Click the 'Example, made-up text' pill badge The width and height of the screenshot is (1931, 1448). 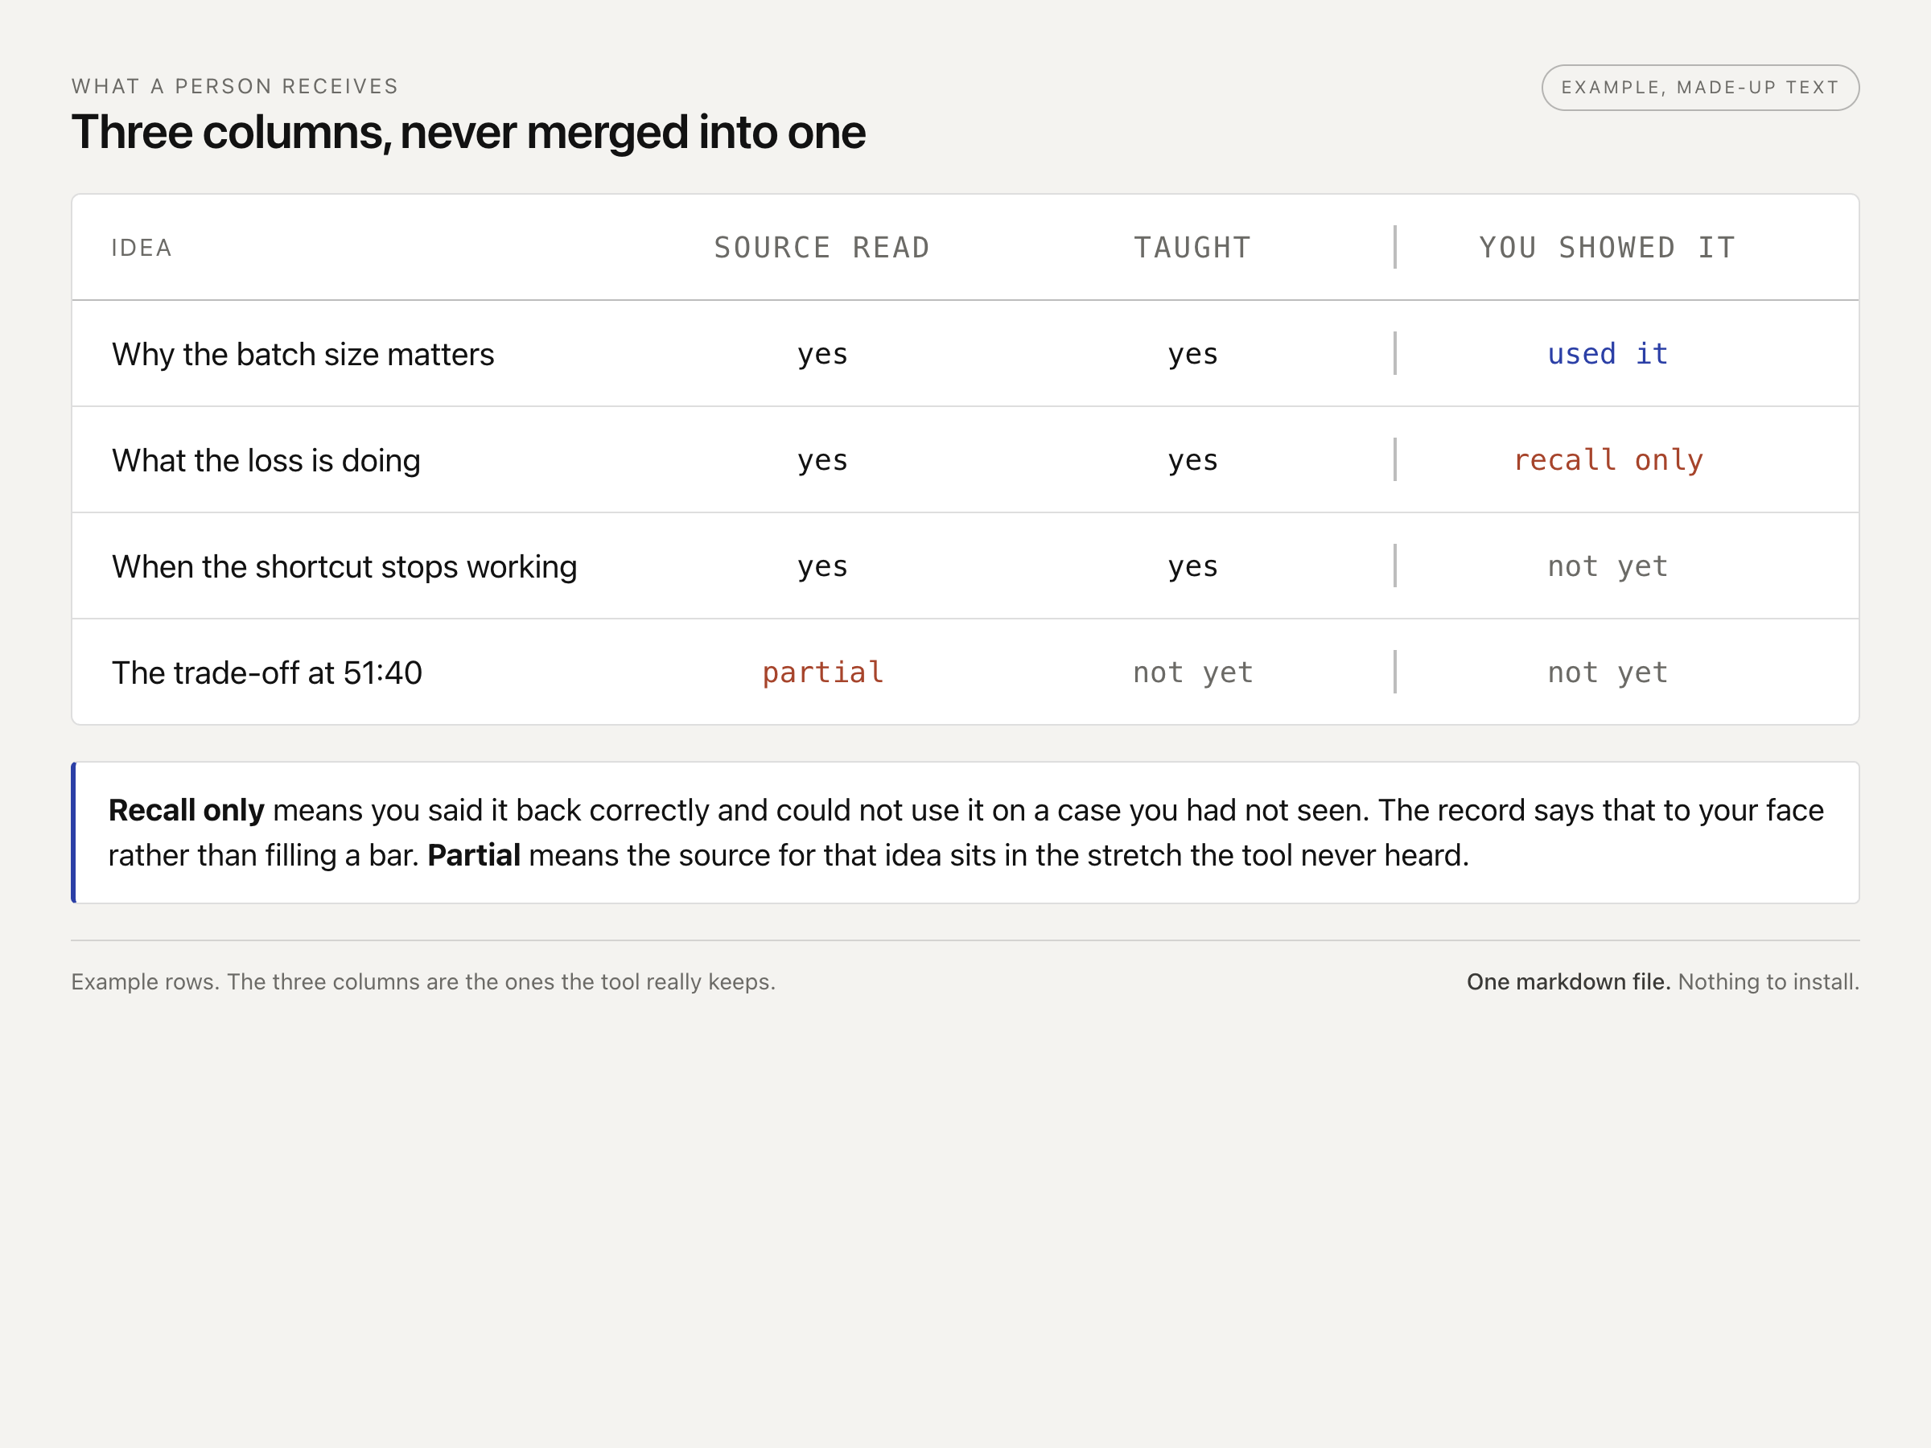click(1699, 87)
